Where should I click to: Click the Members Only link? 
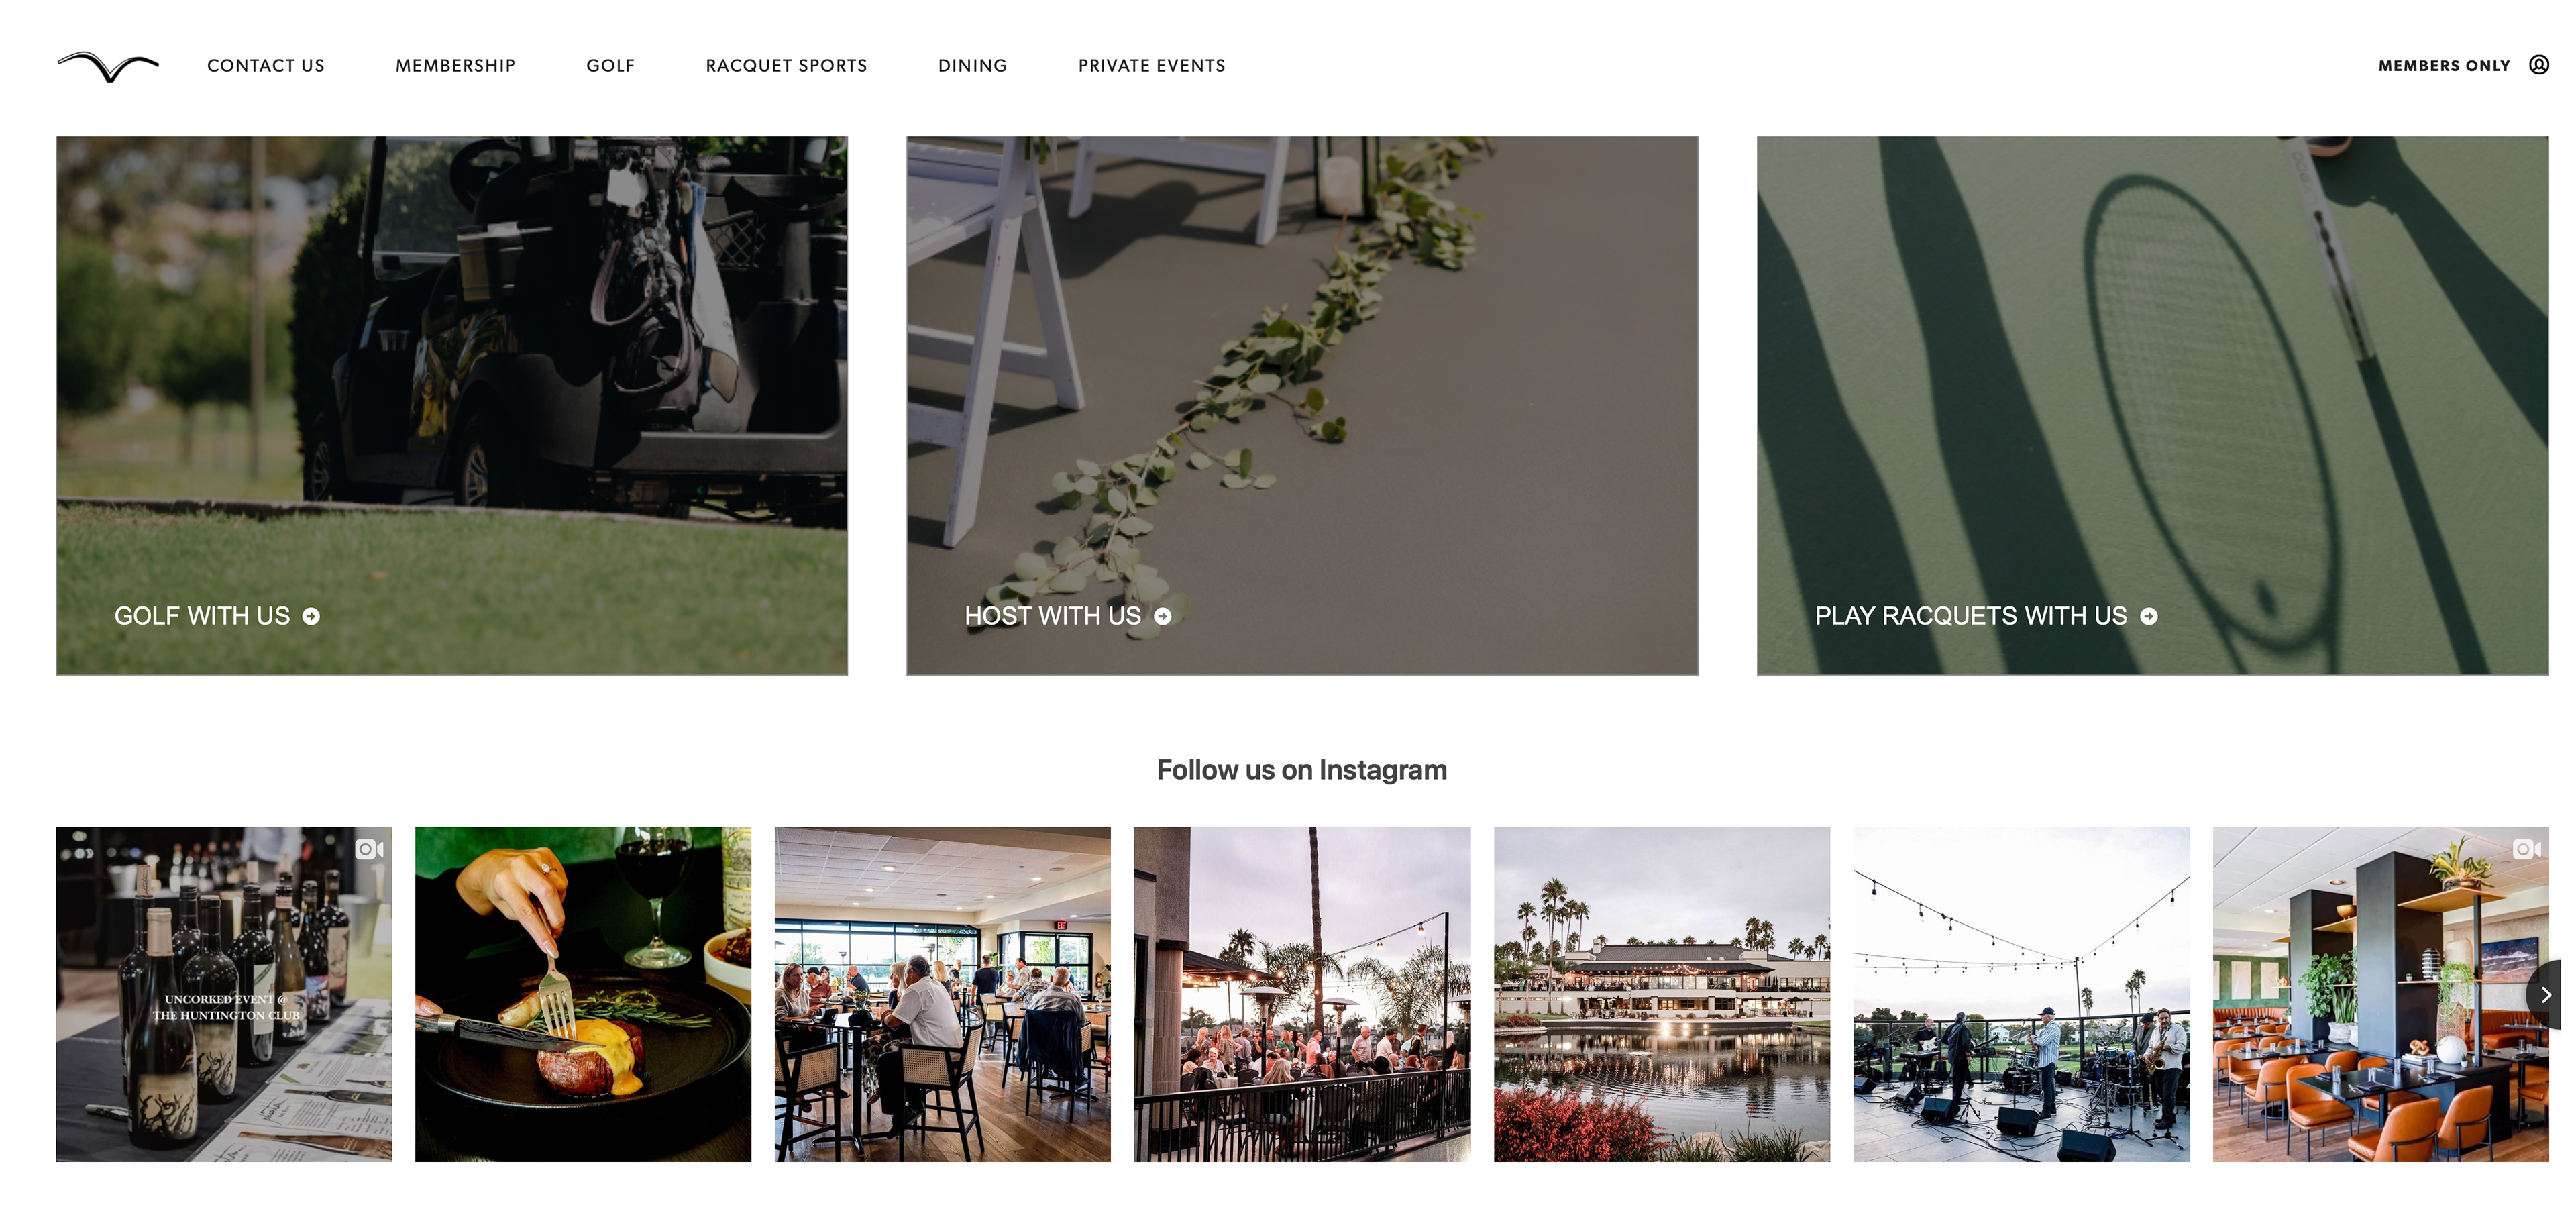(2443, 66)
